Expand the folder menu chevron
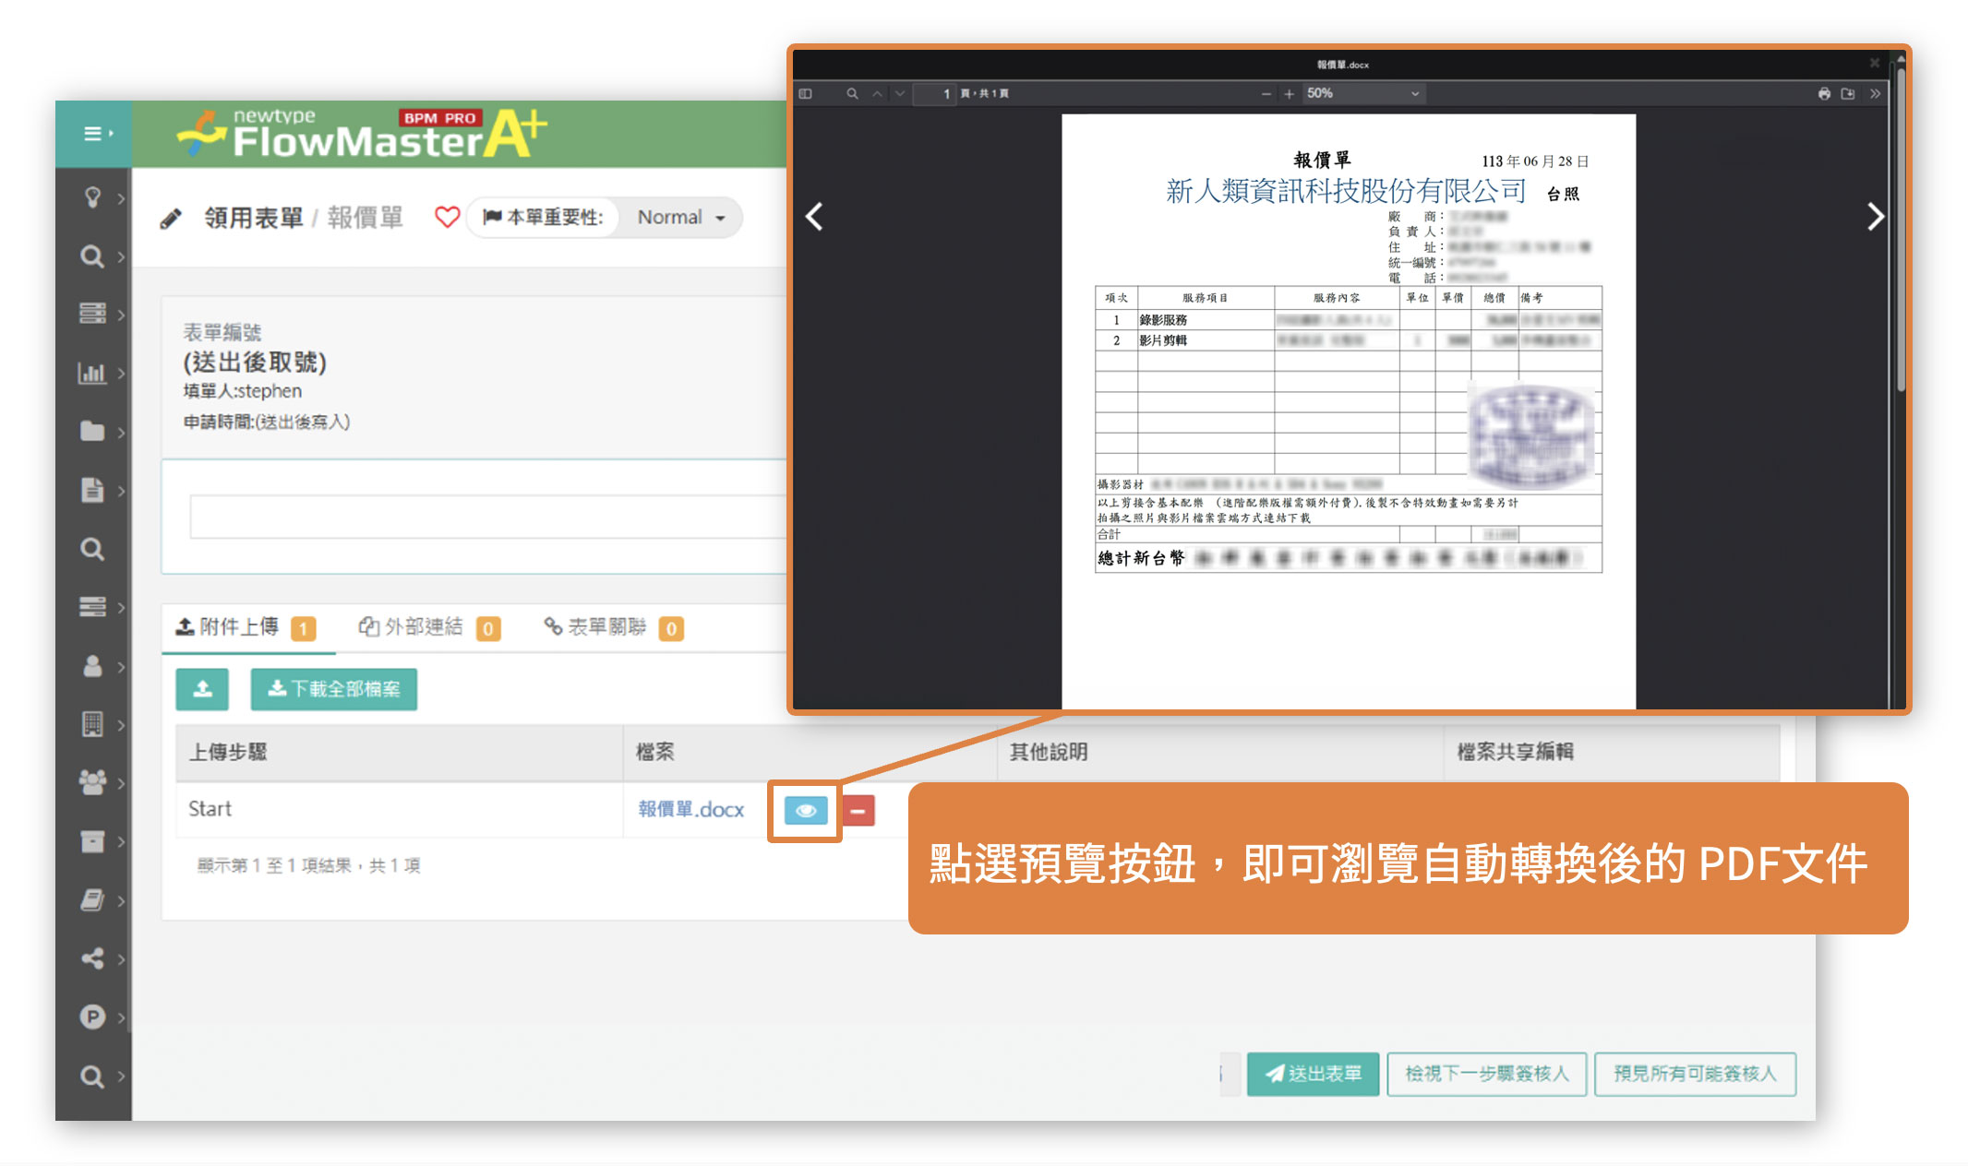 pos(121,432)
